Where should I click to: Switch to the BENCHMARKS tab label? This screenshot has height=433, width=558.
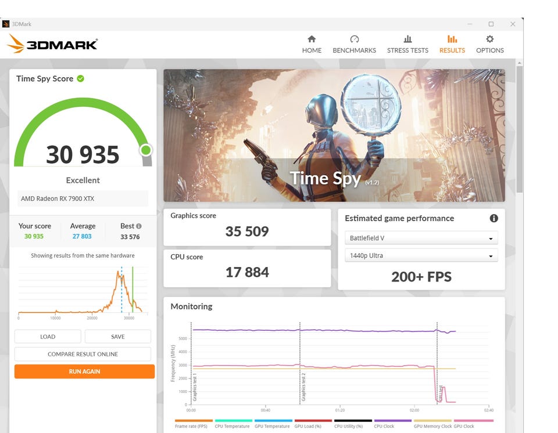354,50
